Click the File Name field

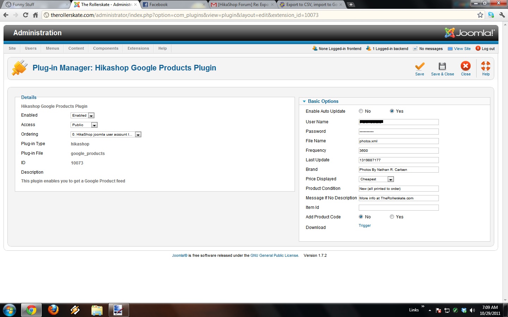[x=399, y=141]
